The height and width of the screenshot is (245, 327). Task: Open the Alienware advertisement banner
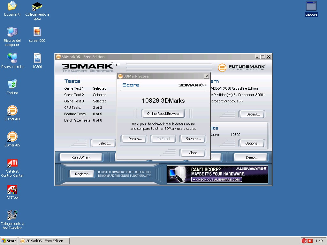(x=217, y=174)
